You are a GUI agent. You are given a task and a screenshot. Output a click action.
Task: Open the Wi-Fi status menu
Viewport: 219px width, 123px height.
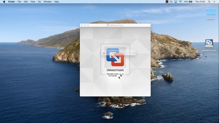click(x=180, y=2)
